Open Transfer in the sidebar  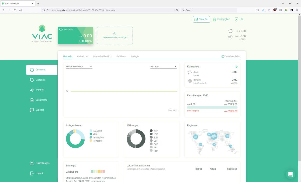click(x=37, y=90)
